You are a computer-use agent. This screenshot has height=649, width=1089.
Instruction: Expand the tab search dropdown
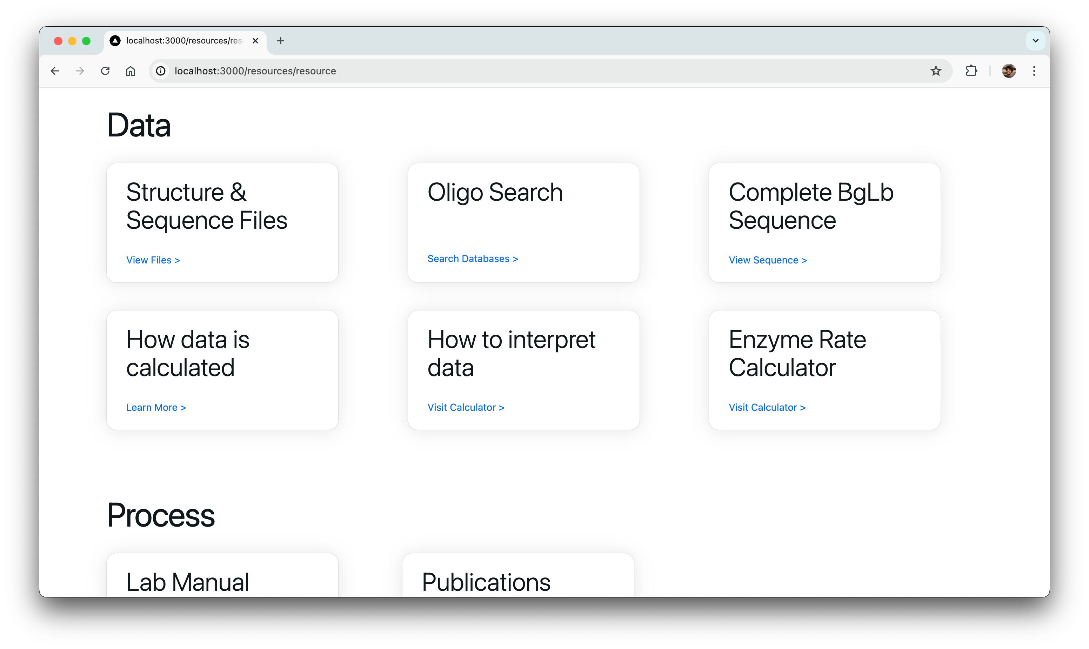click(1035, 41)
